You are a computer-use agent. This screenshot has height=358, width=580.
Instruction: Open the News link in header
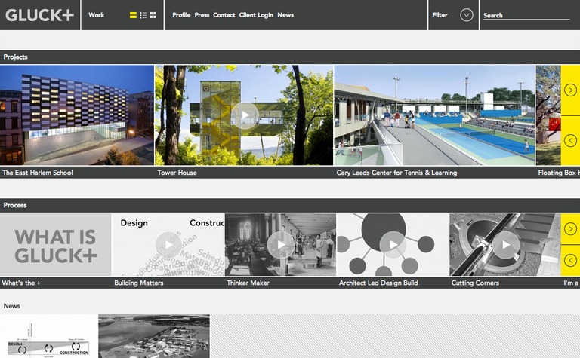pos(285,15)
